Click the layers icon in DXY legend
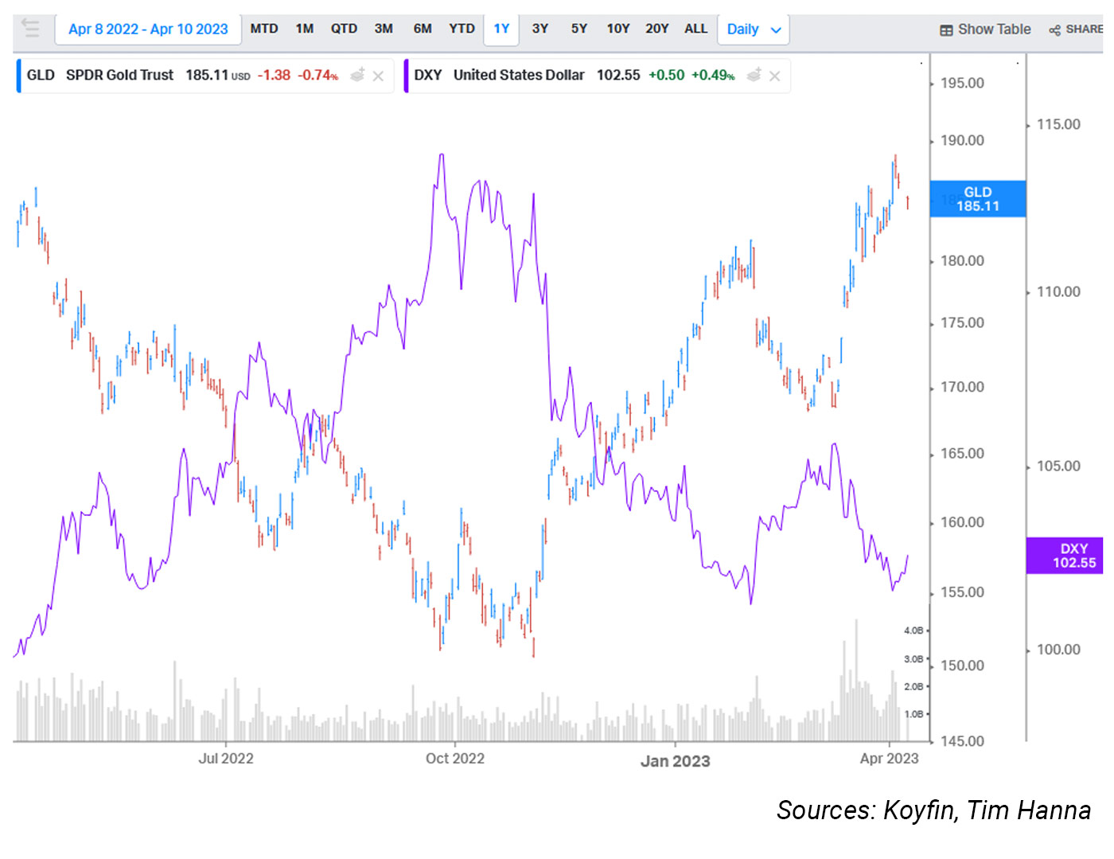The width and height of the screenshot is (1114, 859). pyautogui.click(x=754, y=75)
